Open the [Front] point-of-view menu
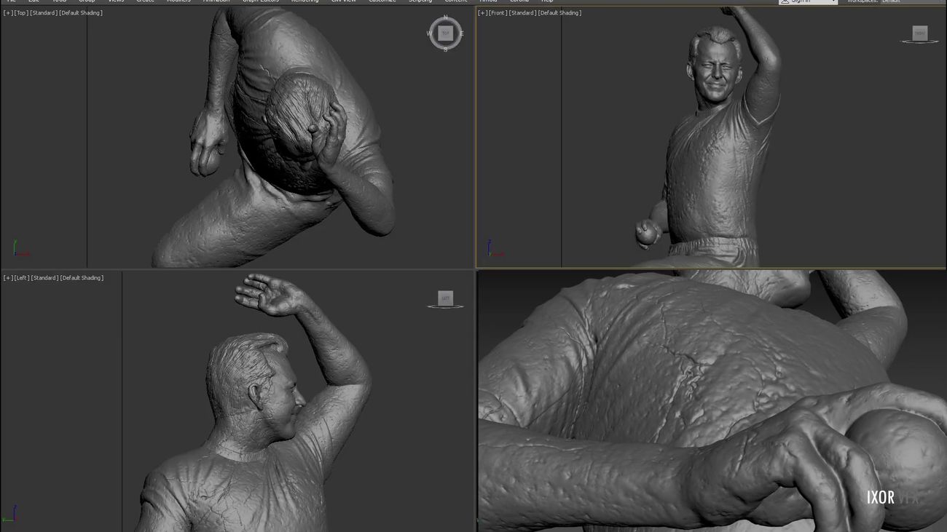 pyautogui.click(x=498, y=13)
